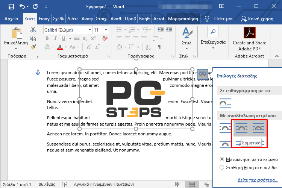Save the document with the floppy icon
This screenshot has width=282, height=188.
[11, 7]
